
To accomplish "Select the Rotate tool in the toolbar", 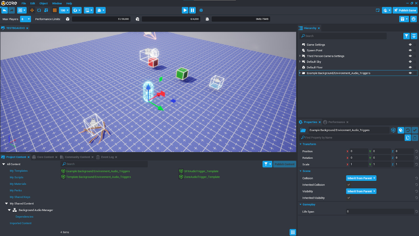I will coord(39,10).
